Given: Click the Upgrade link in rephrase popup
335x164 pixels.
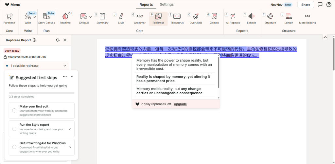Looking at the screenshot, I should [x=180, y=104].
